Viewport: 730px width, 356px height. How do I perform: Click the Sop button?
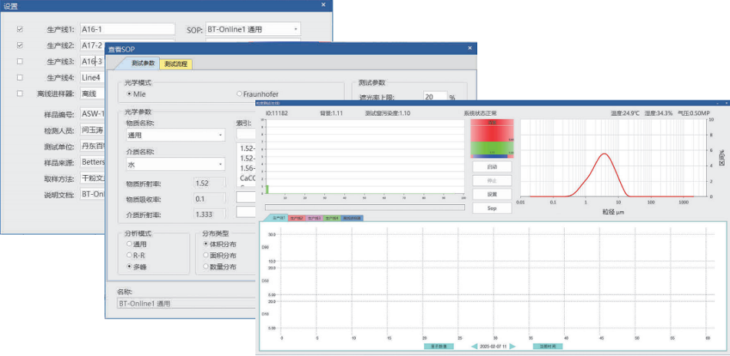click(492, 208)
